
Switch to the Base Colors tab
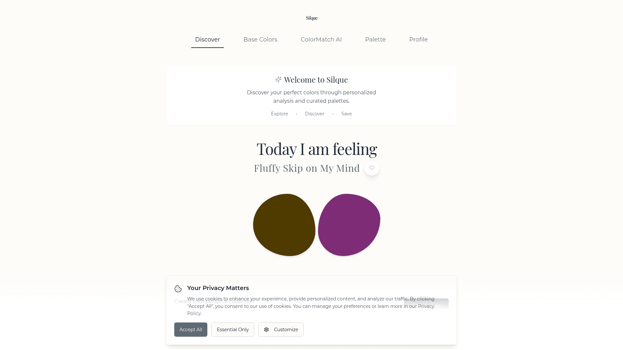[x=260, y=40]
